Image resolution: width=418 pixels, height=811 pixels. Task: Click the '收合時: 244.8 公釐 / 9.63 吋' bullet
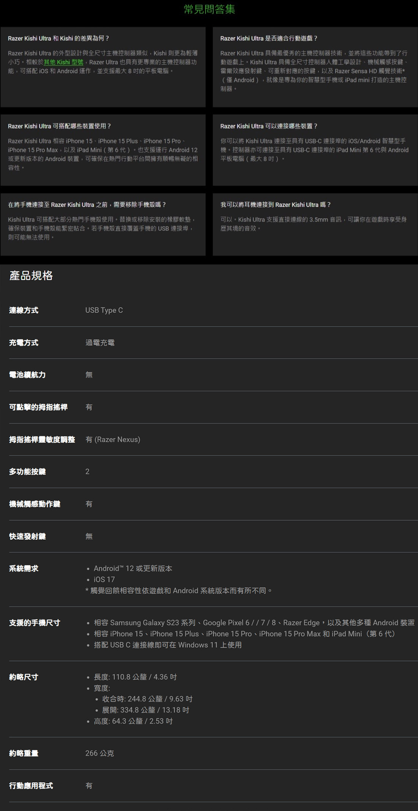click(147, 699)
